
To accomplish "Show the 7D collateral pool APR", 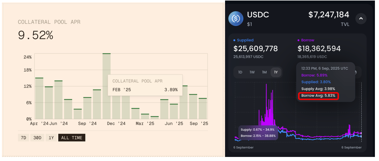I will coord(23,138).
